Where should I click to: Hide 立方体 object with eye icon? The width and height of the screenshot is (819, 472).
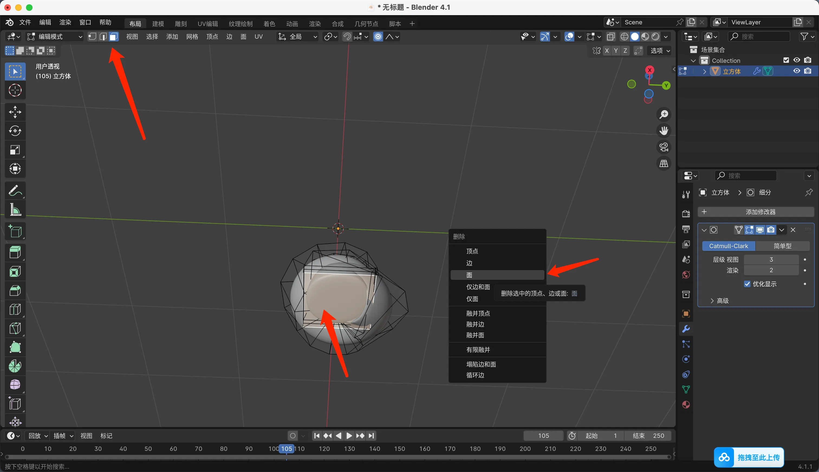(x=797, y=71)
